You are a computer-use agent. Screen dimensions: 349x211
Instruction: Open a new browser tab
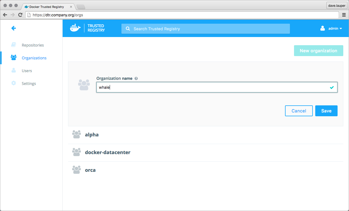[81, 7]
